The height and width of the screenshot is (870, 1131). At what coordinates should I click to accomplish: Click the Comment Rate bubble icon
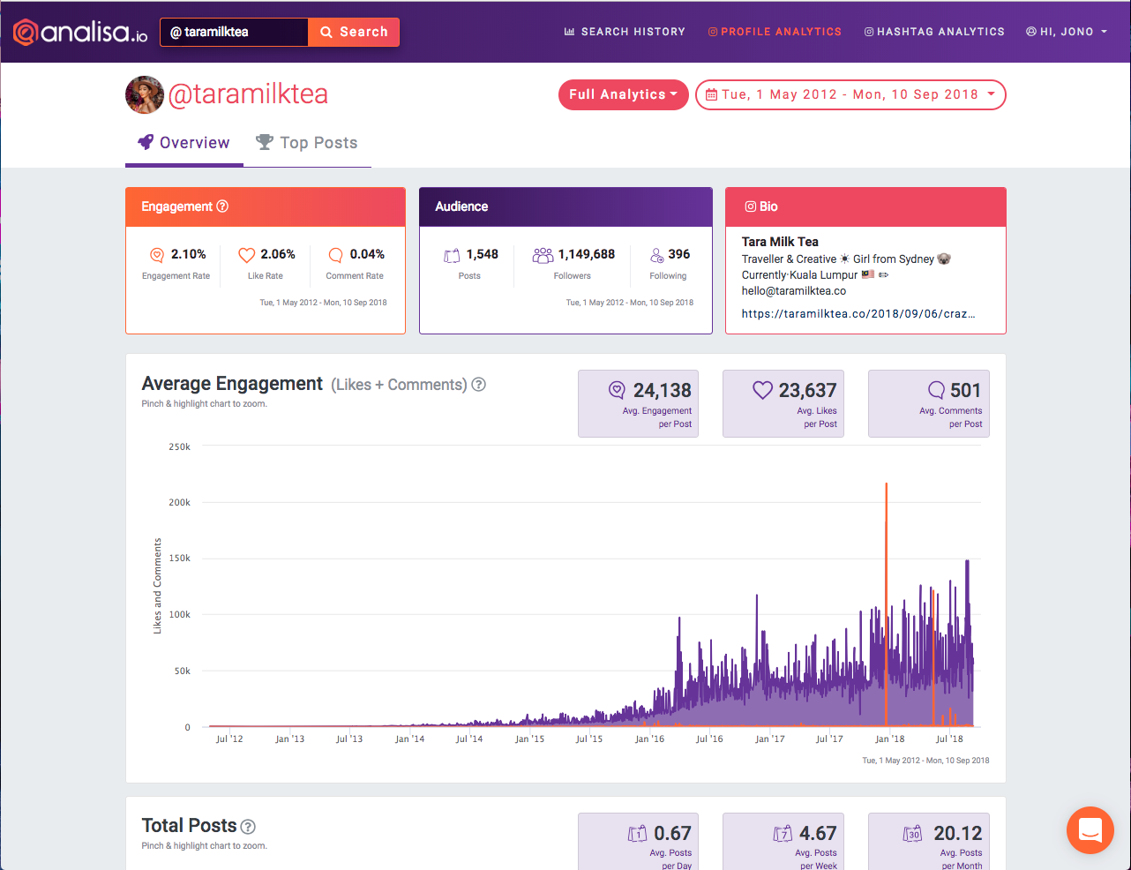pyautogui.click(x=336, y=255)
